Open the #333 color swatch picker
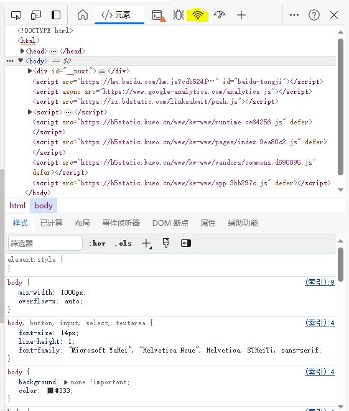The height and width of the screenshot is (411, 349). point(50,390)
